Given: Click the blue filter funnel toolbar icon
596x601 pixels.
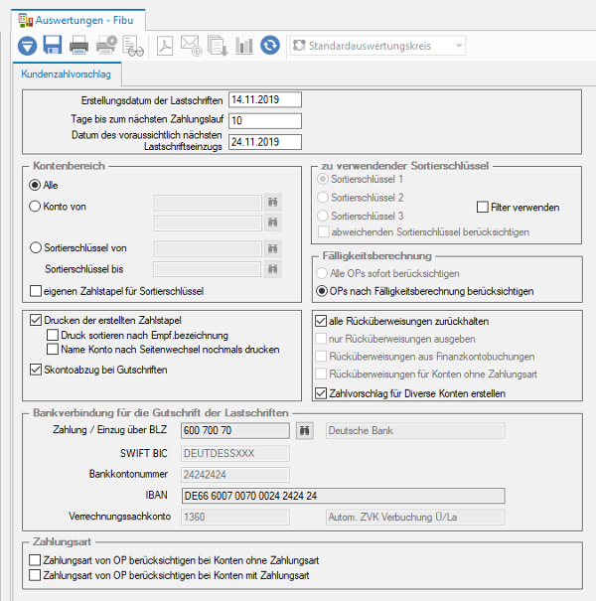Looking at the screenshot, I should point(27,46).
